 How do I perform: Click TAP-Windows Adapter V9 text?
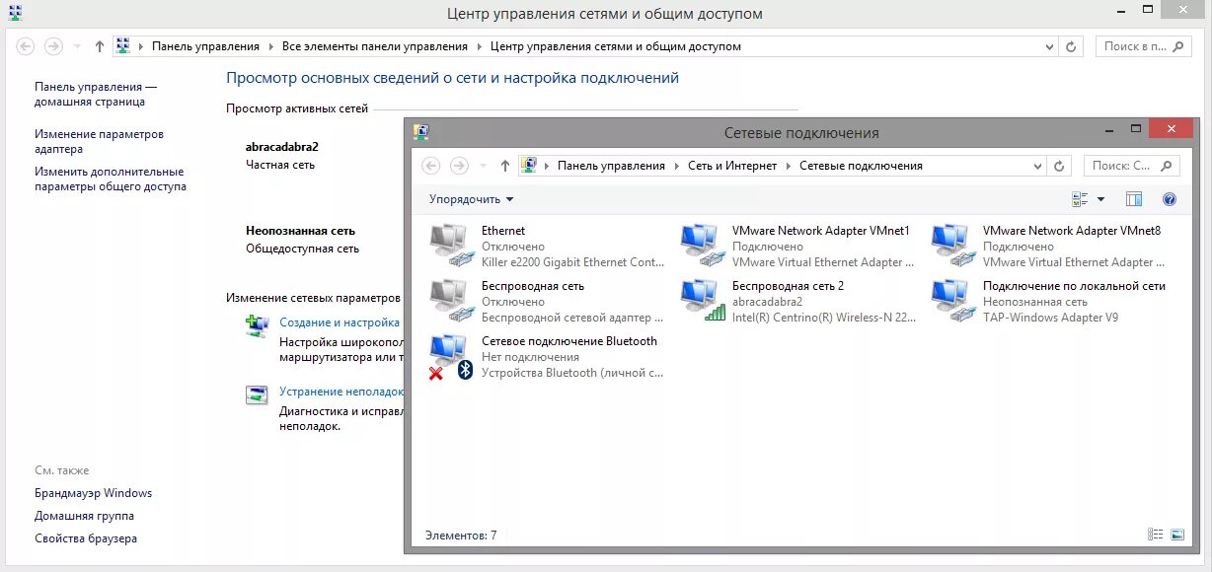click(x=1050, y=318)
